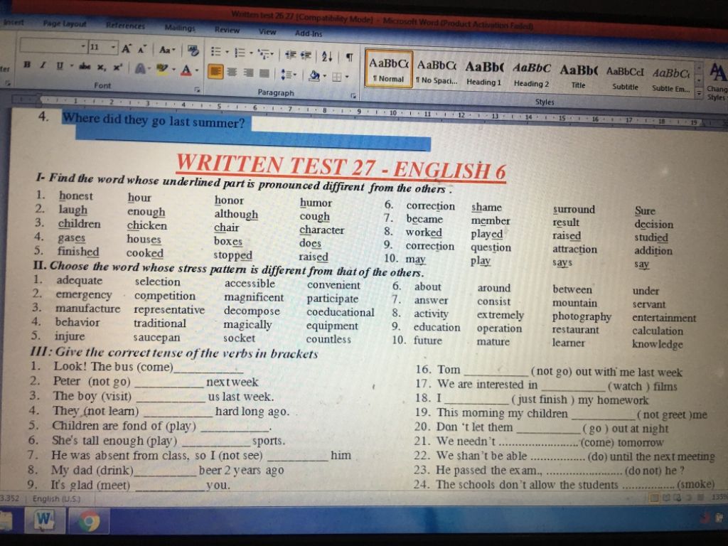Click the Shading paint bucket icon
The height and width of the screenshot is (546, 728).
(315, 75)
